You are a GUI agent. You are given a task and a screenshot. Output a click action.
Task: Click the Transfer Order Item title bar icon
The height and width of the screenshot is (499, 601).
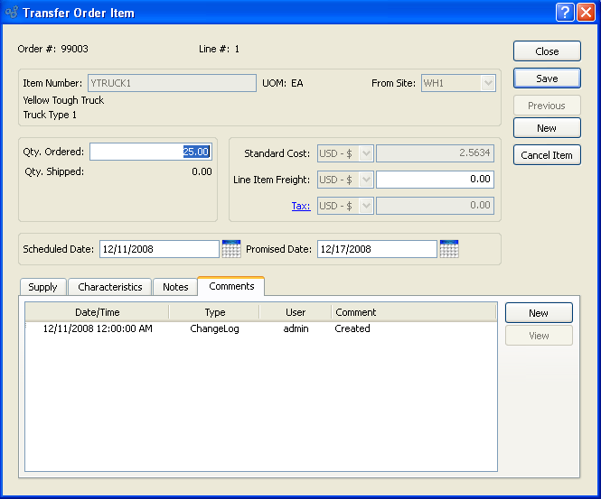pyautogui.click(x=12, y=13)
